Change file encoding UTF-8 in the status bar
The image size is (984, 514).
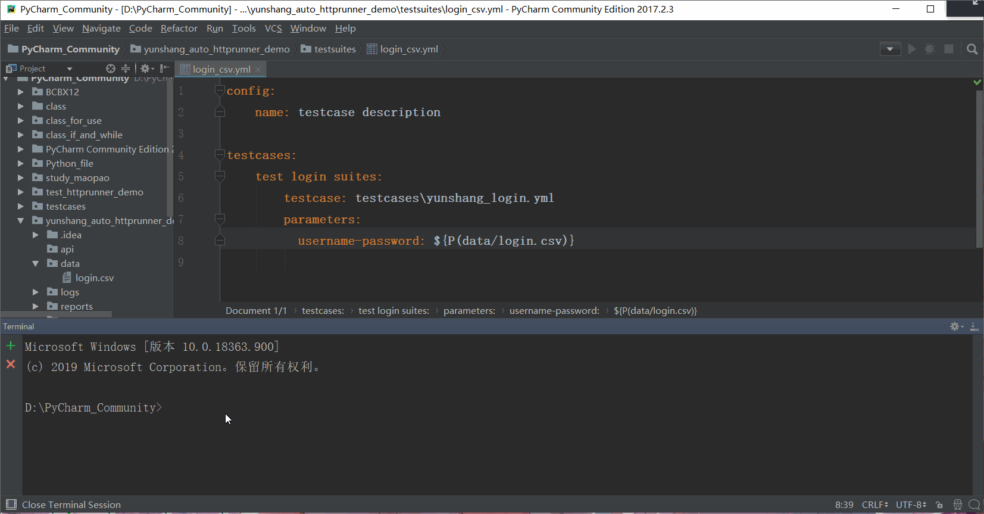pos(911,504)
